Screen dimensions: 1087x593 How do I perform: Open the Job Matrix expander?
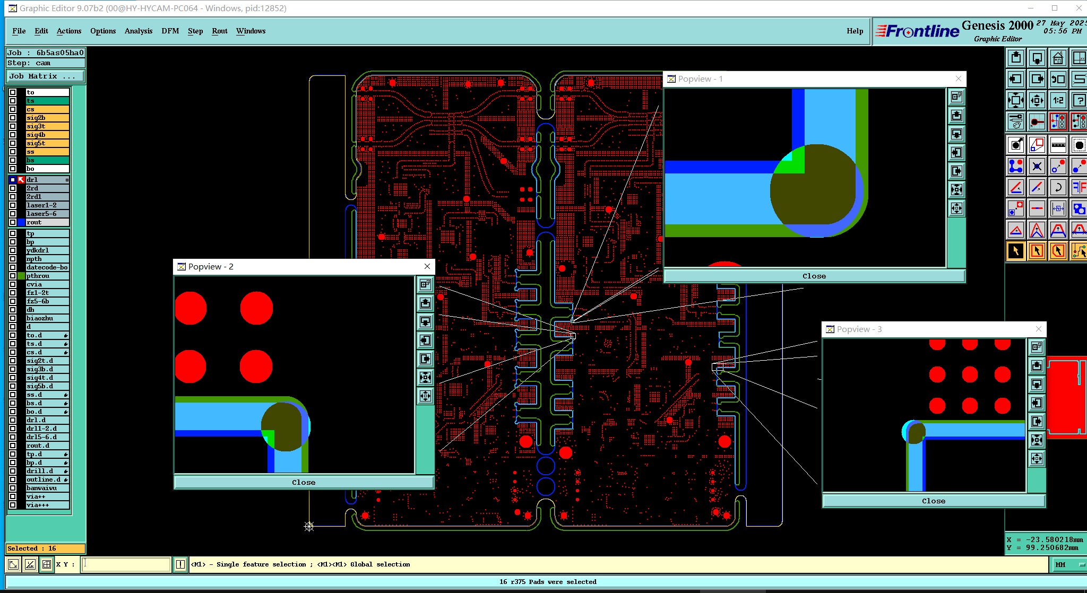46,76
